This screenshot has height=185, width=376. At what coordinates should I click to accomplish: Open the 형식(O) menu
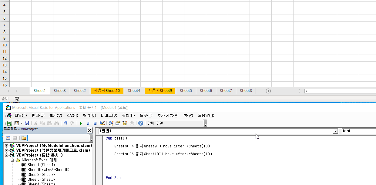89,115
